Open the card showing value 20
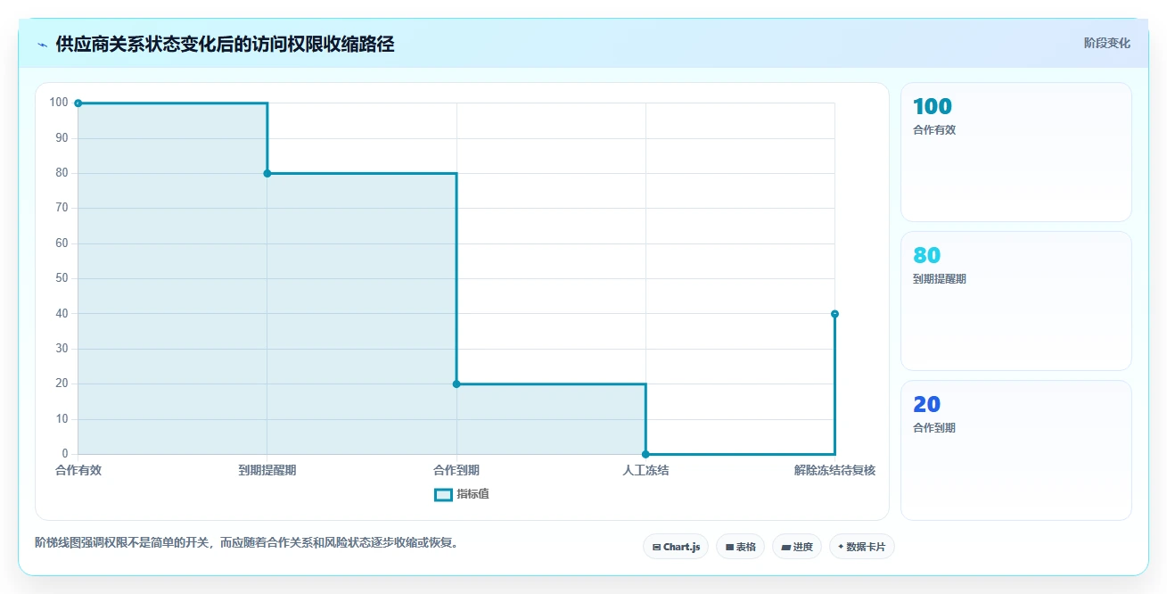This screenshot has height=594, width=1167. point(1016,450)
